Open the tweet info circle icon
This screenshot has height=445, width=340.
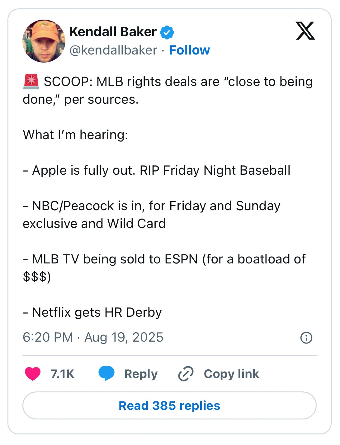click(x=306, y=338)
